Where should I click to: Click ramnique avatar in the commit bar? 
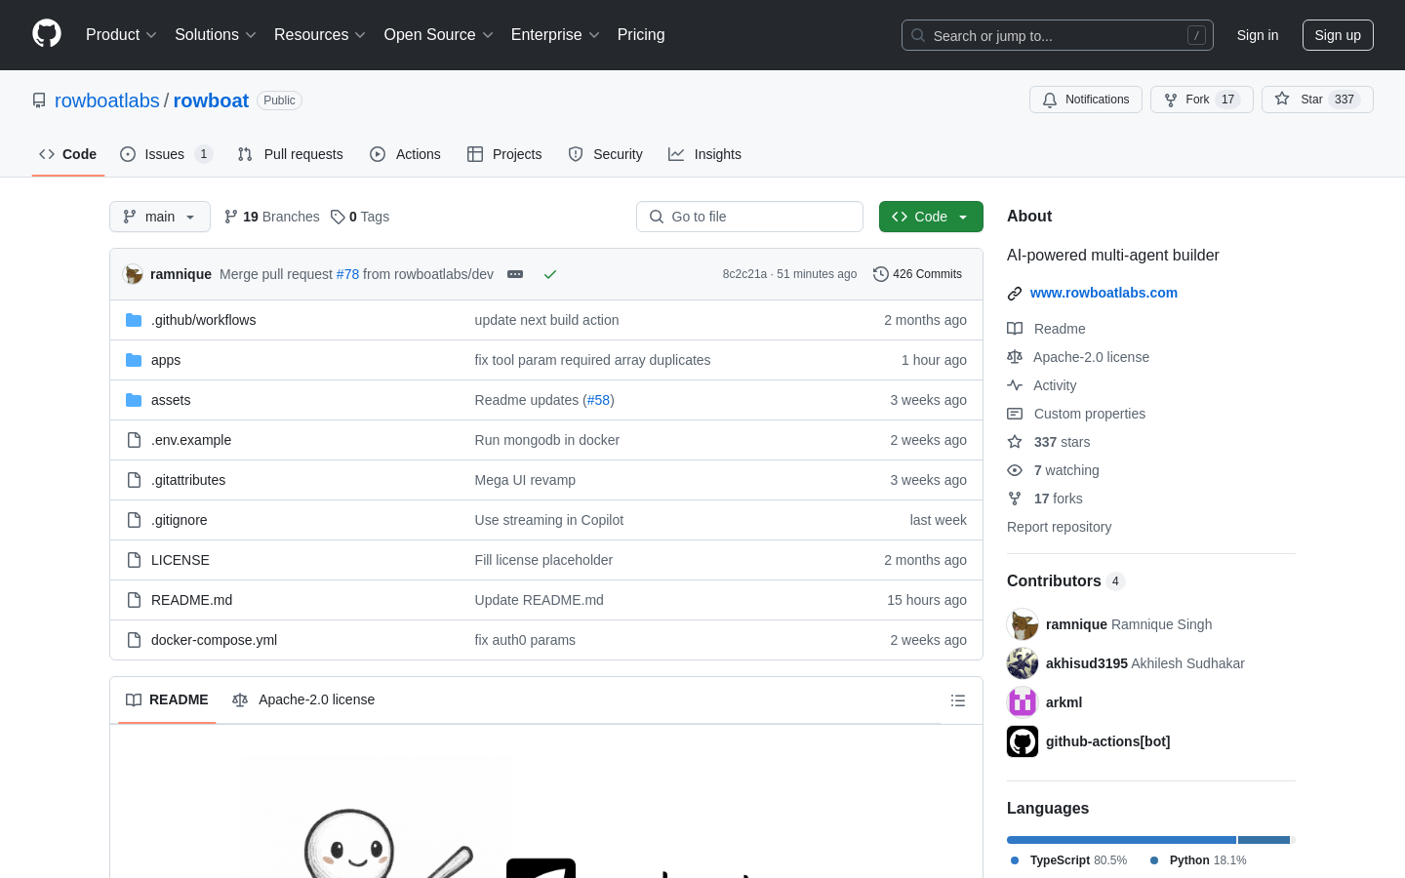(x=133, y=274)
